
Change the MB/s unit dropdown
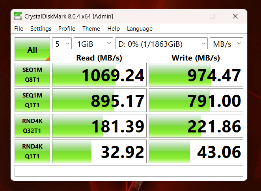[x=226, y=44]
